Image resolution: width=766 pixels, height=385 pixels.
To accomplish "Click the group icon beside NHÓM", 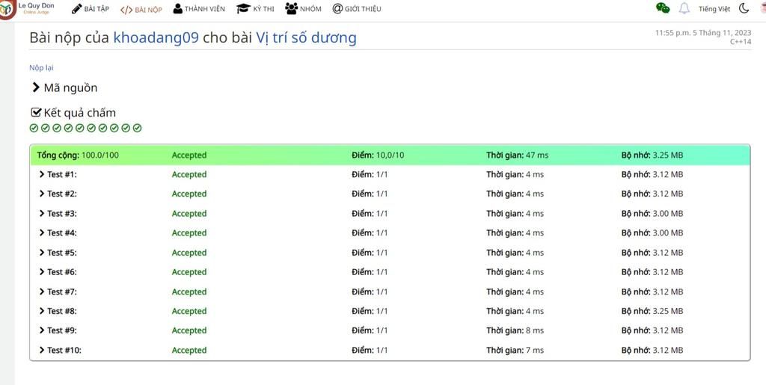I will click(291, 8).
